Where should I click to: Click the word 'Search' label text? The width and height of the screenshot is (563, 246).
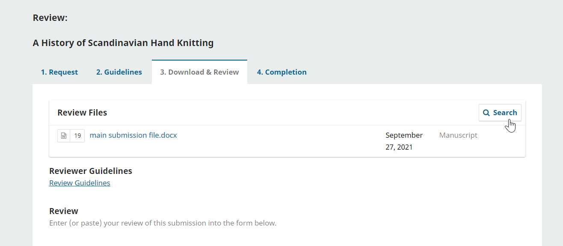coord(505,113)
